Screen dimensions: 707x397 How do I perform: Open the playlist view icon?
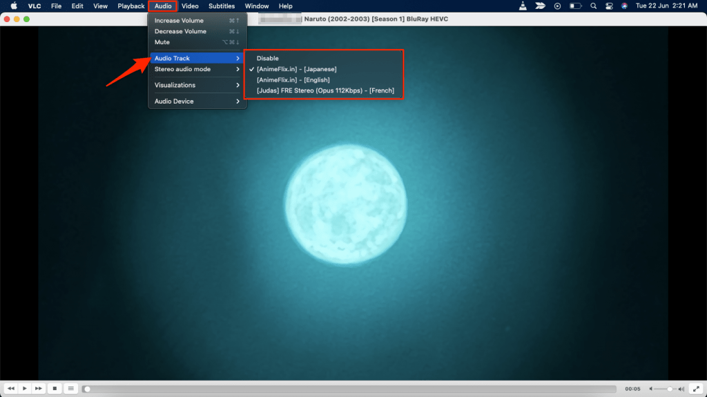click(x=70, y=389)
